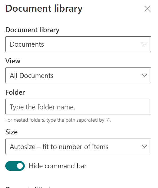Click the Folder name input field
The width and height of the screenshot is (158, 188).
click(78, 107)
